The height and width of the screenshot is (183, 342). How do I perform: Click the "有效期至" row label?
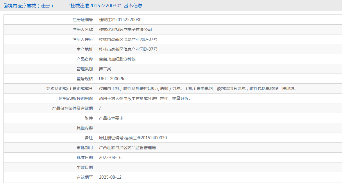click(x=85, y=177)
